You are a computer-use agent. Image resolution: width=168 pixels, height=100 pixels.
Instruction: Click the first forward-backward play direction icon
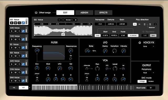pyautogui.click(x=145, y=24)
